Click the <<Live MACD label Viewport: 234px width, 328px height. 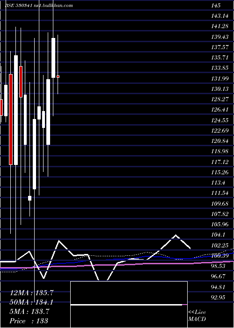(197, 315)
